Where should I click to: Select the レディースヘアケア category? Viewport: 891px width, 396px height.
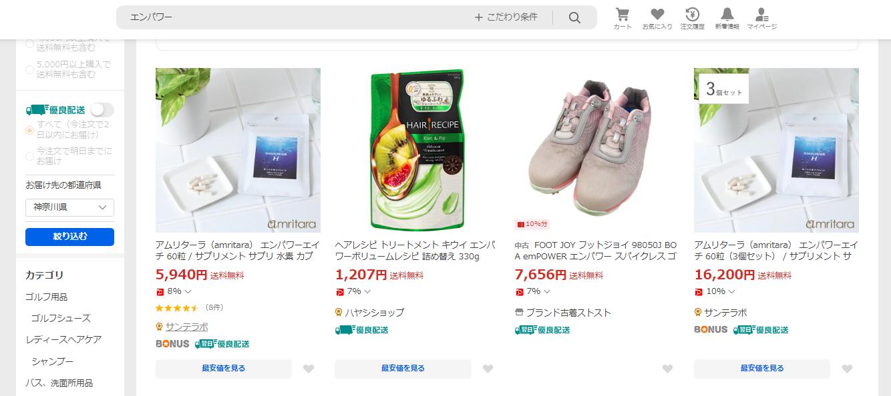tap(63, 339)
